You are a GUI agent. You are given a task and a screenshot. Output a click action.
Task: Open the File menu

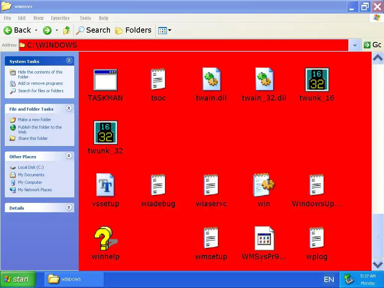click(x=7, y=18)
